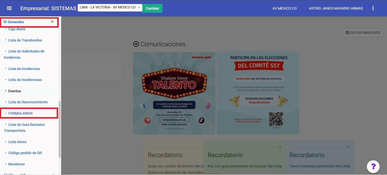The height and width of the screenshot is (175, 387).
Task: Open Ver Lista for pending inventories
Action: pyautogui.click(x=343, y=166)
